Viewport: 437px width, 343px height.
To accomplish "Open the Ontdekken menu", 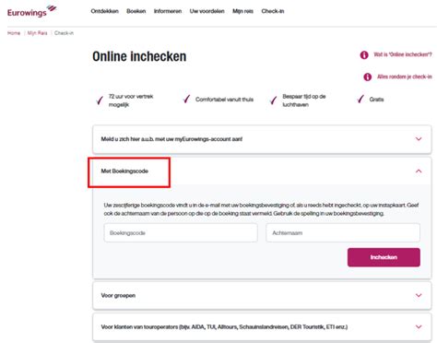I will point(104,11).
